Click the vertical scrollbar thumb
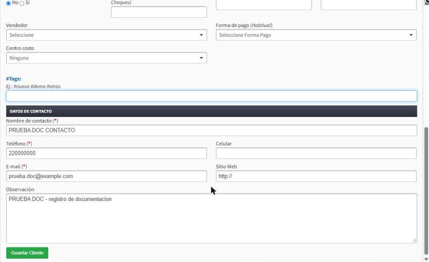The image size is (429, 262). click(x=426, y=191)
